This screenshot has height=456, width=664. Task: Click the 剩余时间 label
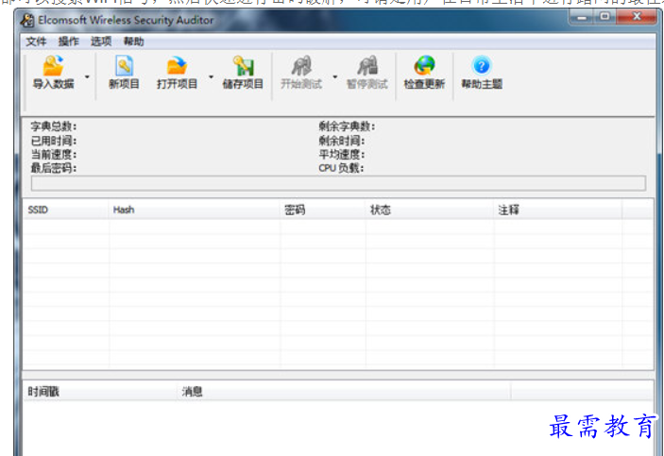(341, 141)
